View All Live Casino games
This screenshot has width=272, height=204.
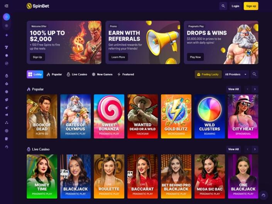(233, 149)
